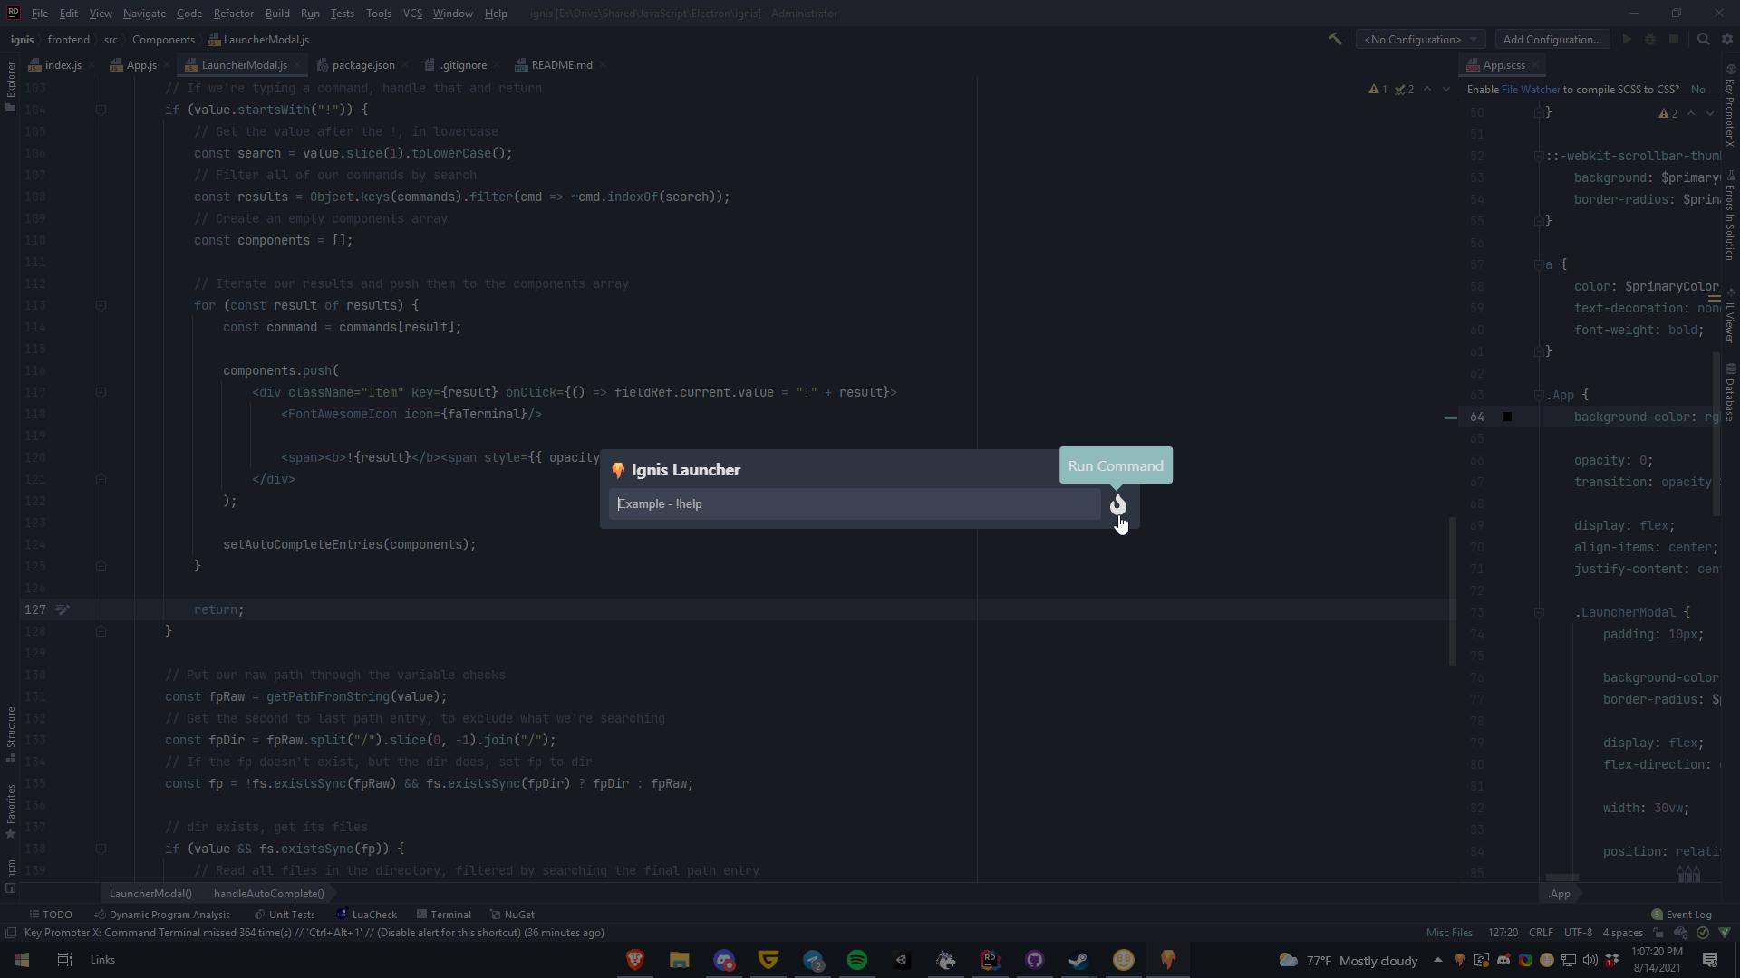The height and width of the screenshot is (978, 1740).
Task: Switch to the index.js tab
Action: (x=56, y=65)
